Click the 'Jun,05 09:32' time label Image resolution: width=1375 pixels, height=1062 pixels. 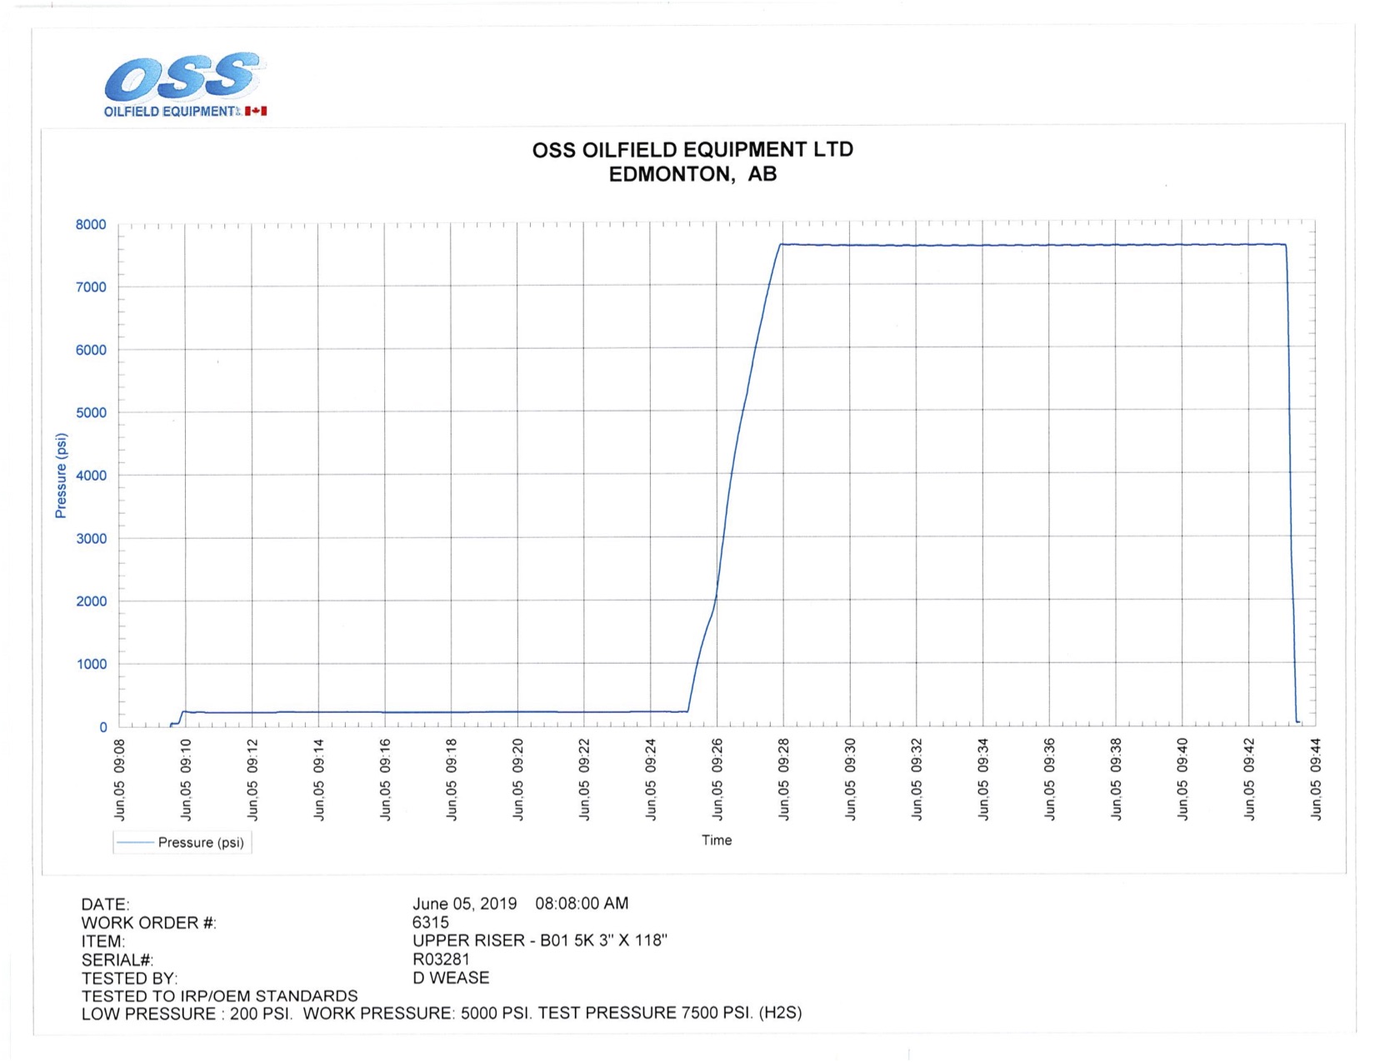pos(917,780)
